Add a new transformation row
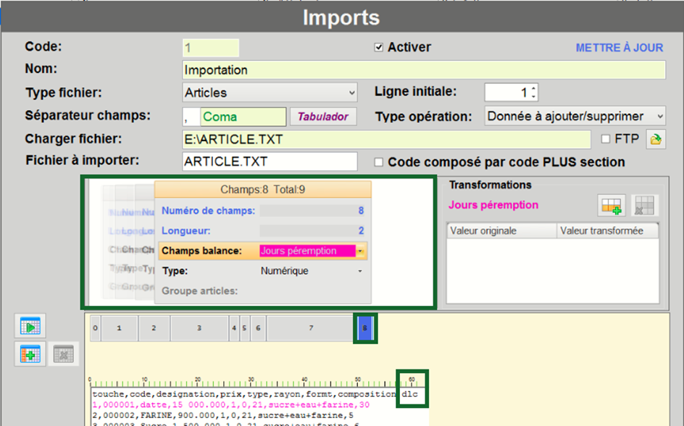The image size is (684, 426). coord(612,206)
